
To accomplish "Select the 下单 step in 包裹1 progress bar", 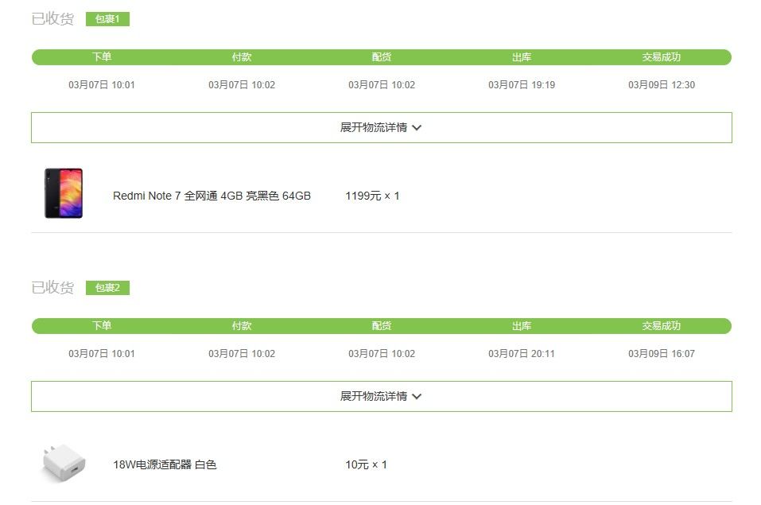I will 102,57.
